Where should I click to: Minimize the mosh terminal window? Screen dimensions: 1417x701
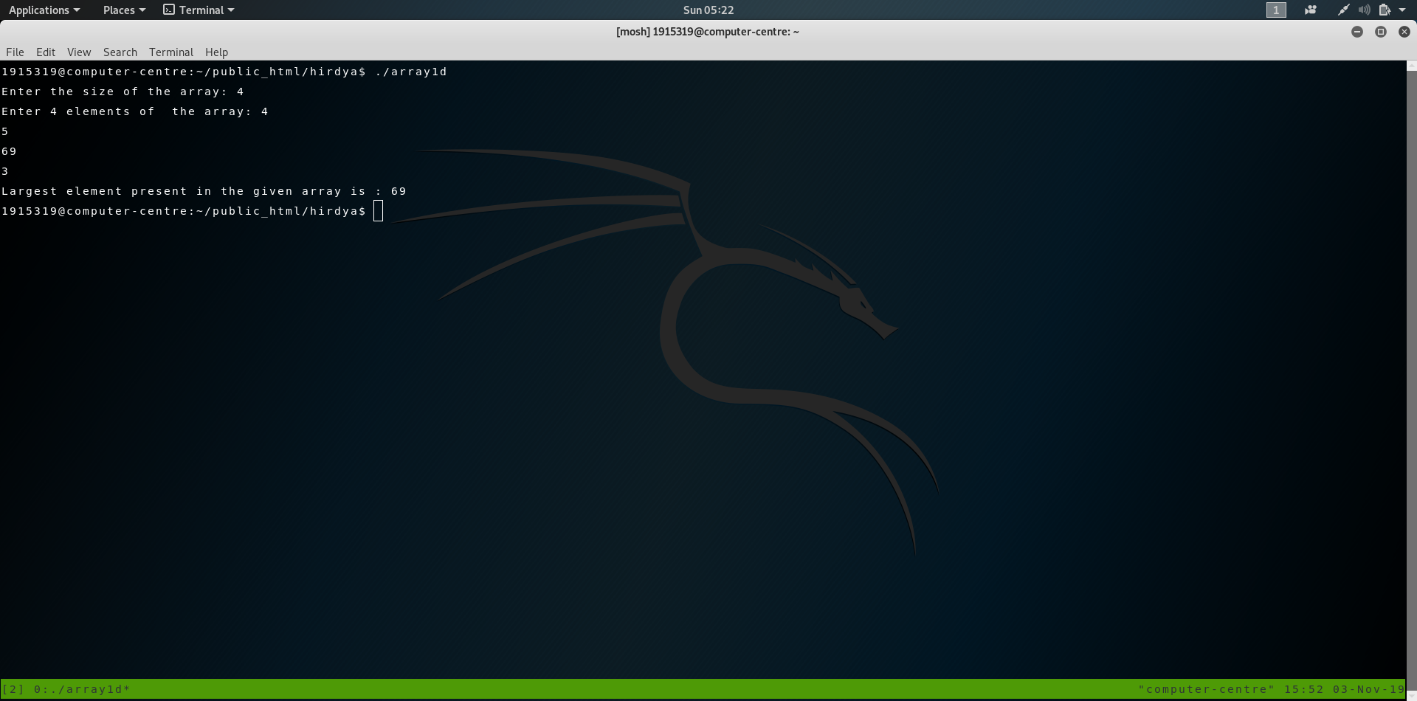(x=1357, y=32)
